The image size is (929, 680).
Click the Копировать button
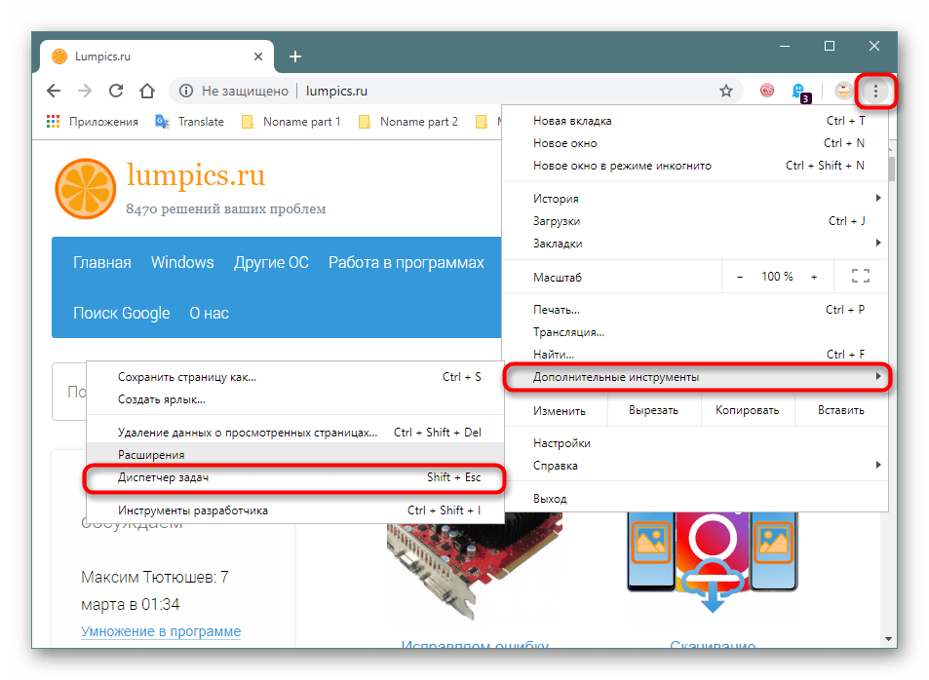pos(747,410)
